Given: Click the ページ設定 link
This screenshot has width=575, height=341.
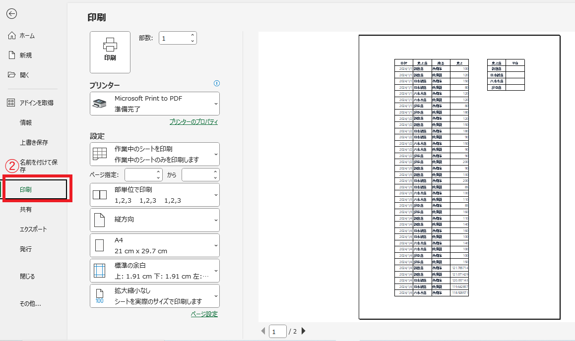Looking at the screenshot, I should pyautogui.click(x=204, y=314).
